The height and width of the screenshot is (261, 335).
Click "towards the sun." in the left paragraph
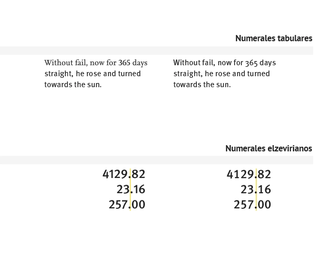pos(73,85)
